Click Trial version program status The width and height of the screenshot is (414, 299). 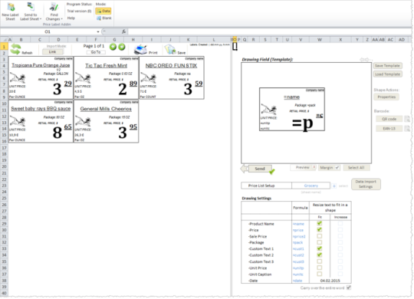pyautogui.click(x=79, y=11)
